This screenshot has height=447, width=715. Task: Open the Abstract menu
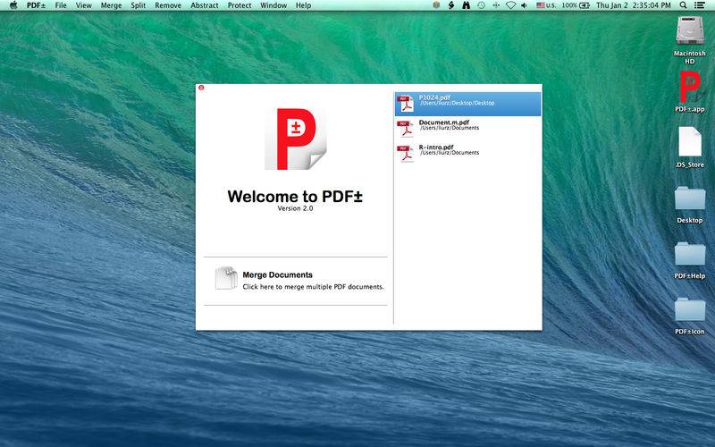[x=205, y=5]
